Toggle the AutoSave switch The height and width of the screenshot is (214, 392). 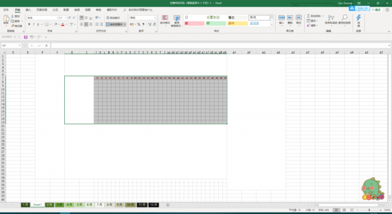pos(17,36)
